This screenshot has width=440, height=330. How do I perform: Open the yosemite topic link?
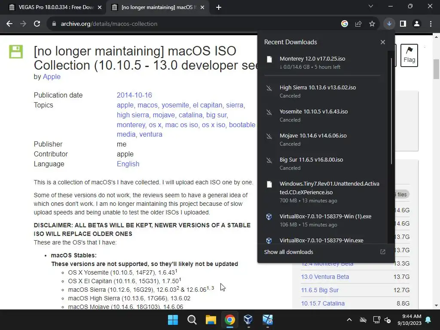(x=175, y=105)
